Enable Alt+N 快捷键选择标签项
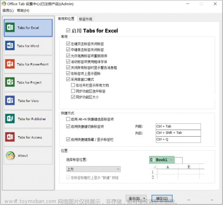Image resolution: width=223 pixels, height=205 pixels. 68,119
